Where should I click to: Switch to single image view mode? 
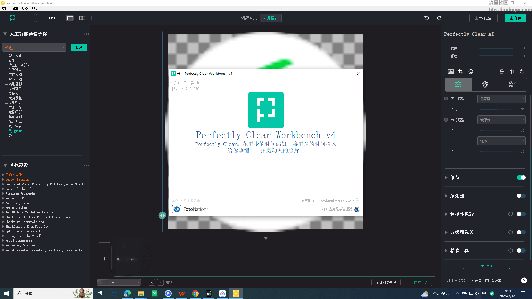pyautogui.click(x=70, y=18)
